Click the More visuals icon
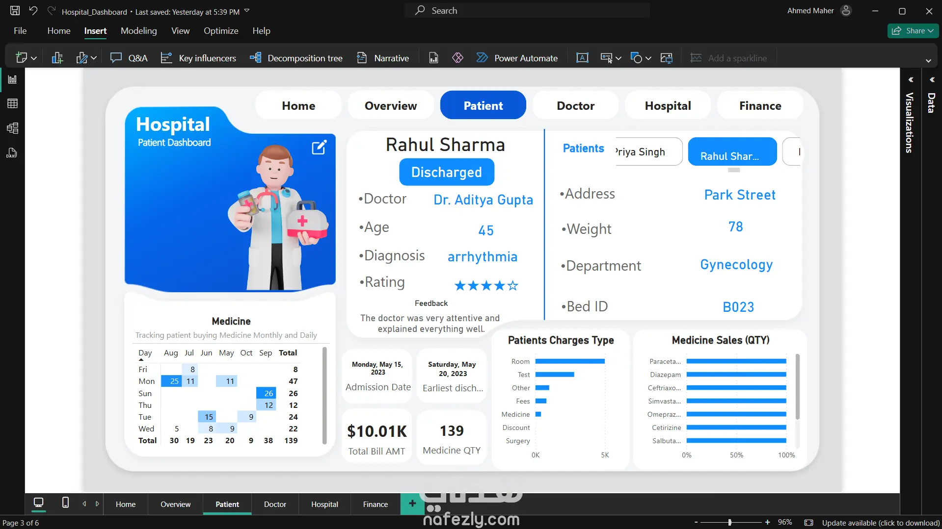Viewport: 942px width, 529px height. (x=82, y=58)
